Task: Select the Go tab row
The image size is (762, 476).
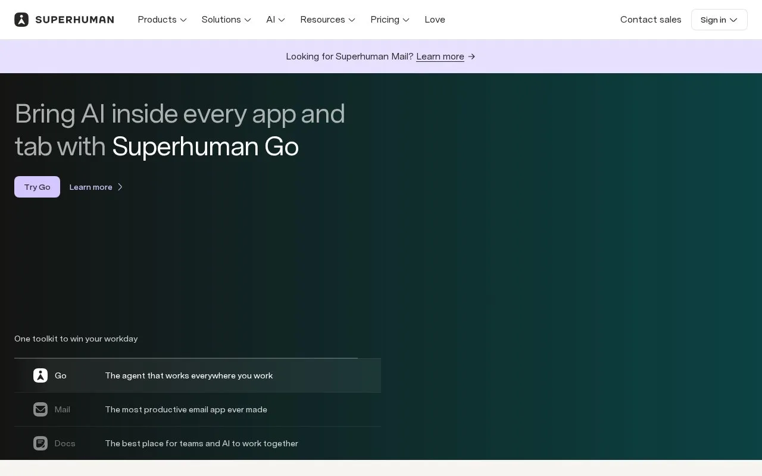Action: pyautogui.click(x=198, y=375)
